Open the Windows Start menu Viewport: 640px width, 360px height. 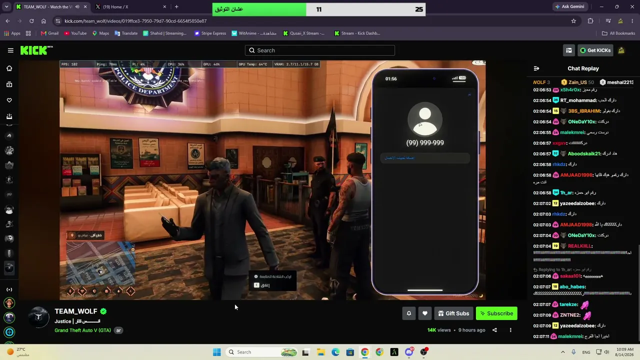click(216, 352)
